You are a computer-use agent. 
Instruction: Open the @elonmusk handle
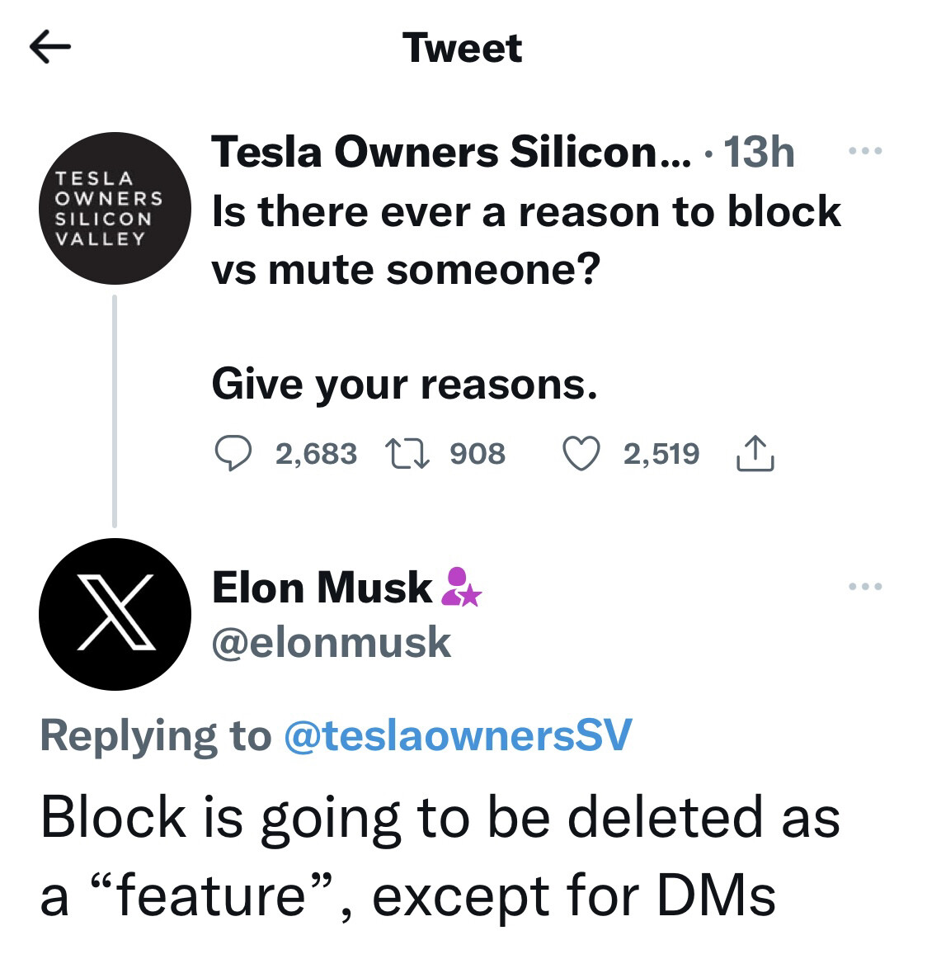tap(332, 642)
